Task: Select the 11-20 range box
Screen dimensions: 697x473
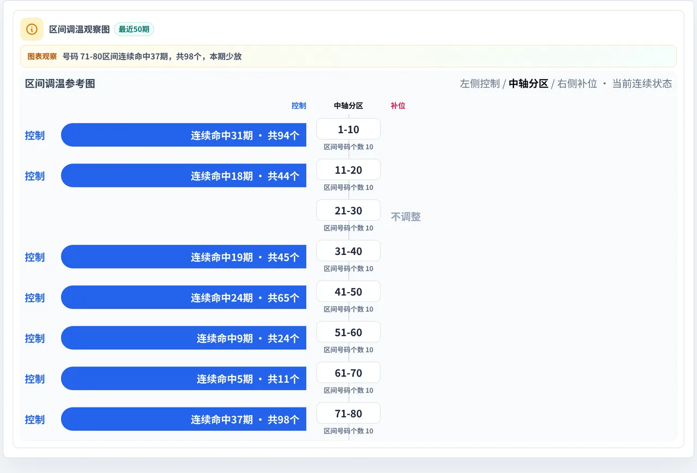Action: [348, 170]
